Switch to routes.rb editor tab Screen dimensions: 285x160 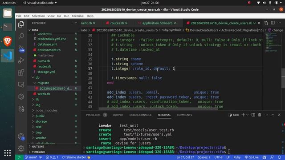117,23
